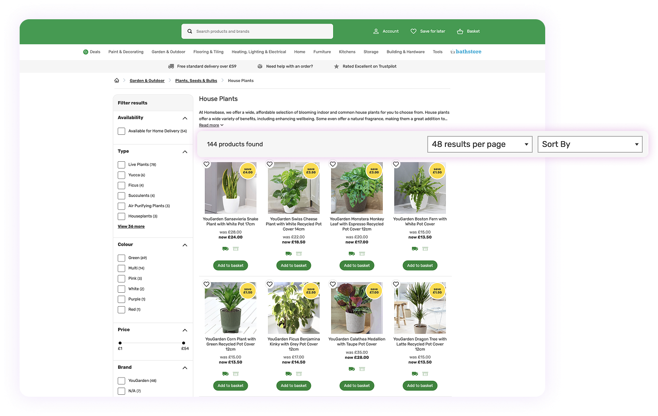Open Garden & Outdoor menu
Image resolution: width=658 pixels, height=416 pixels.
click(x=168, y=52)
